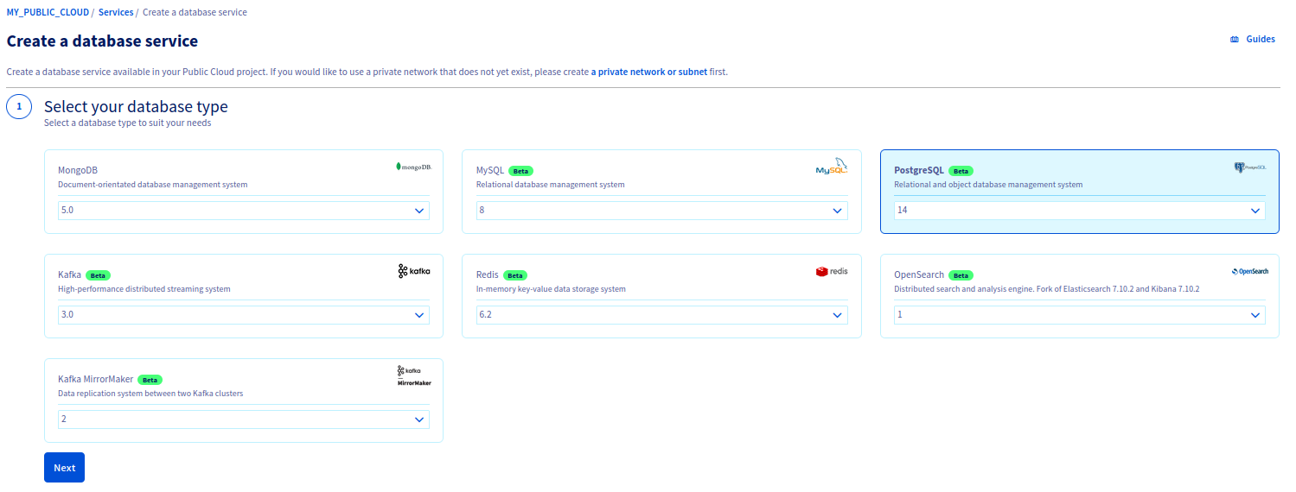This screenshot has height=492, width=1296.
Task: Select the MongoDB card title
Action: (78, 171)
